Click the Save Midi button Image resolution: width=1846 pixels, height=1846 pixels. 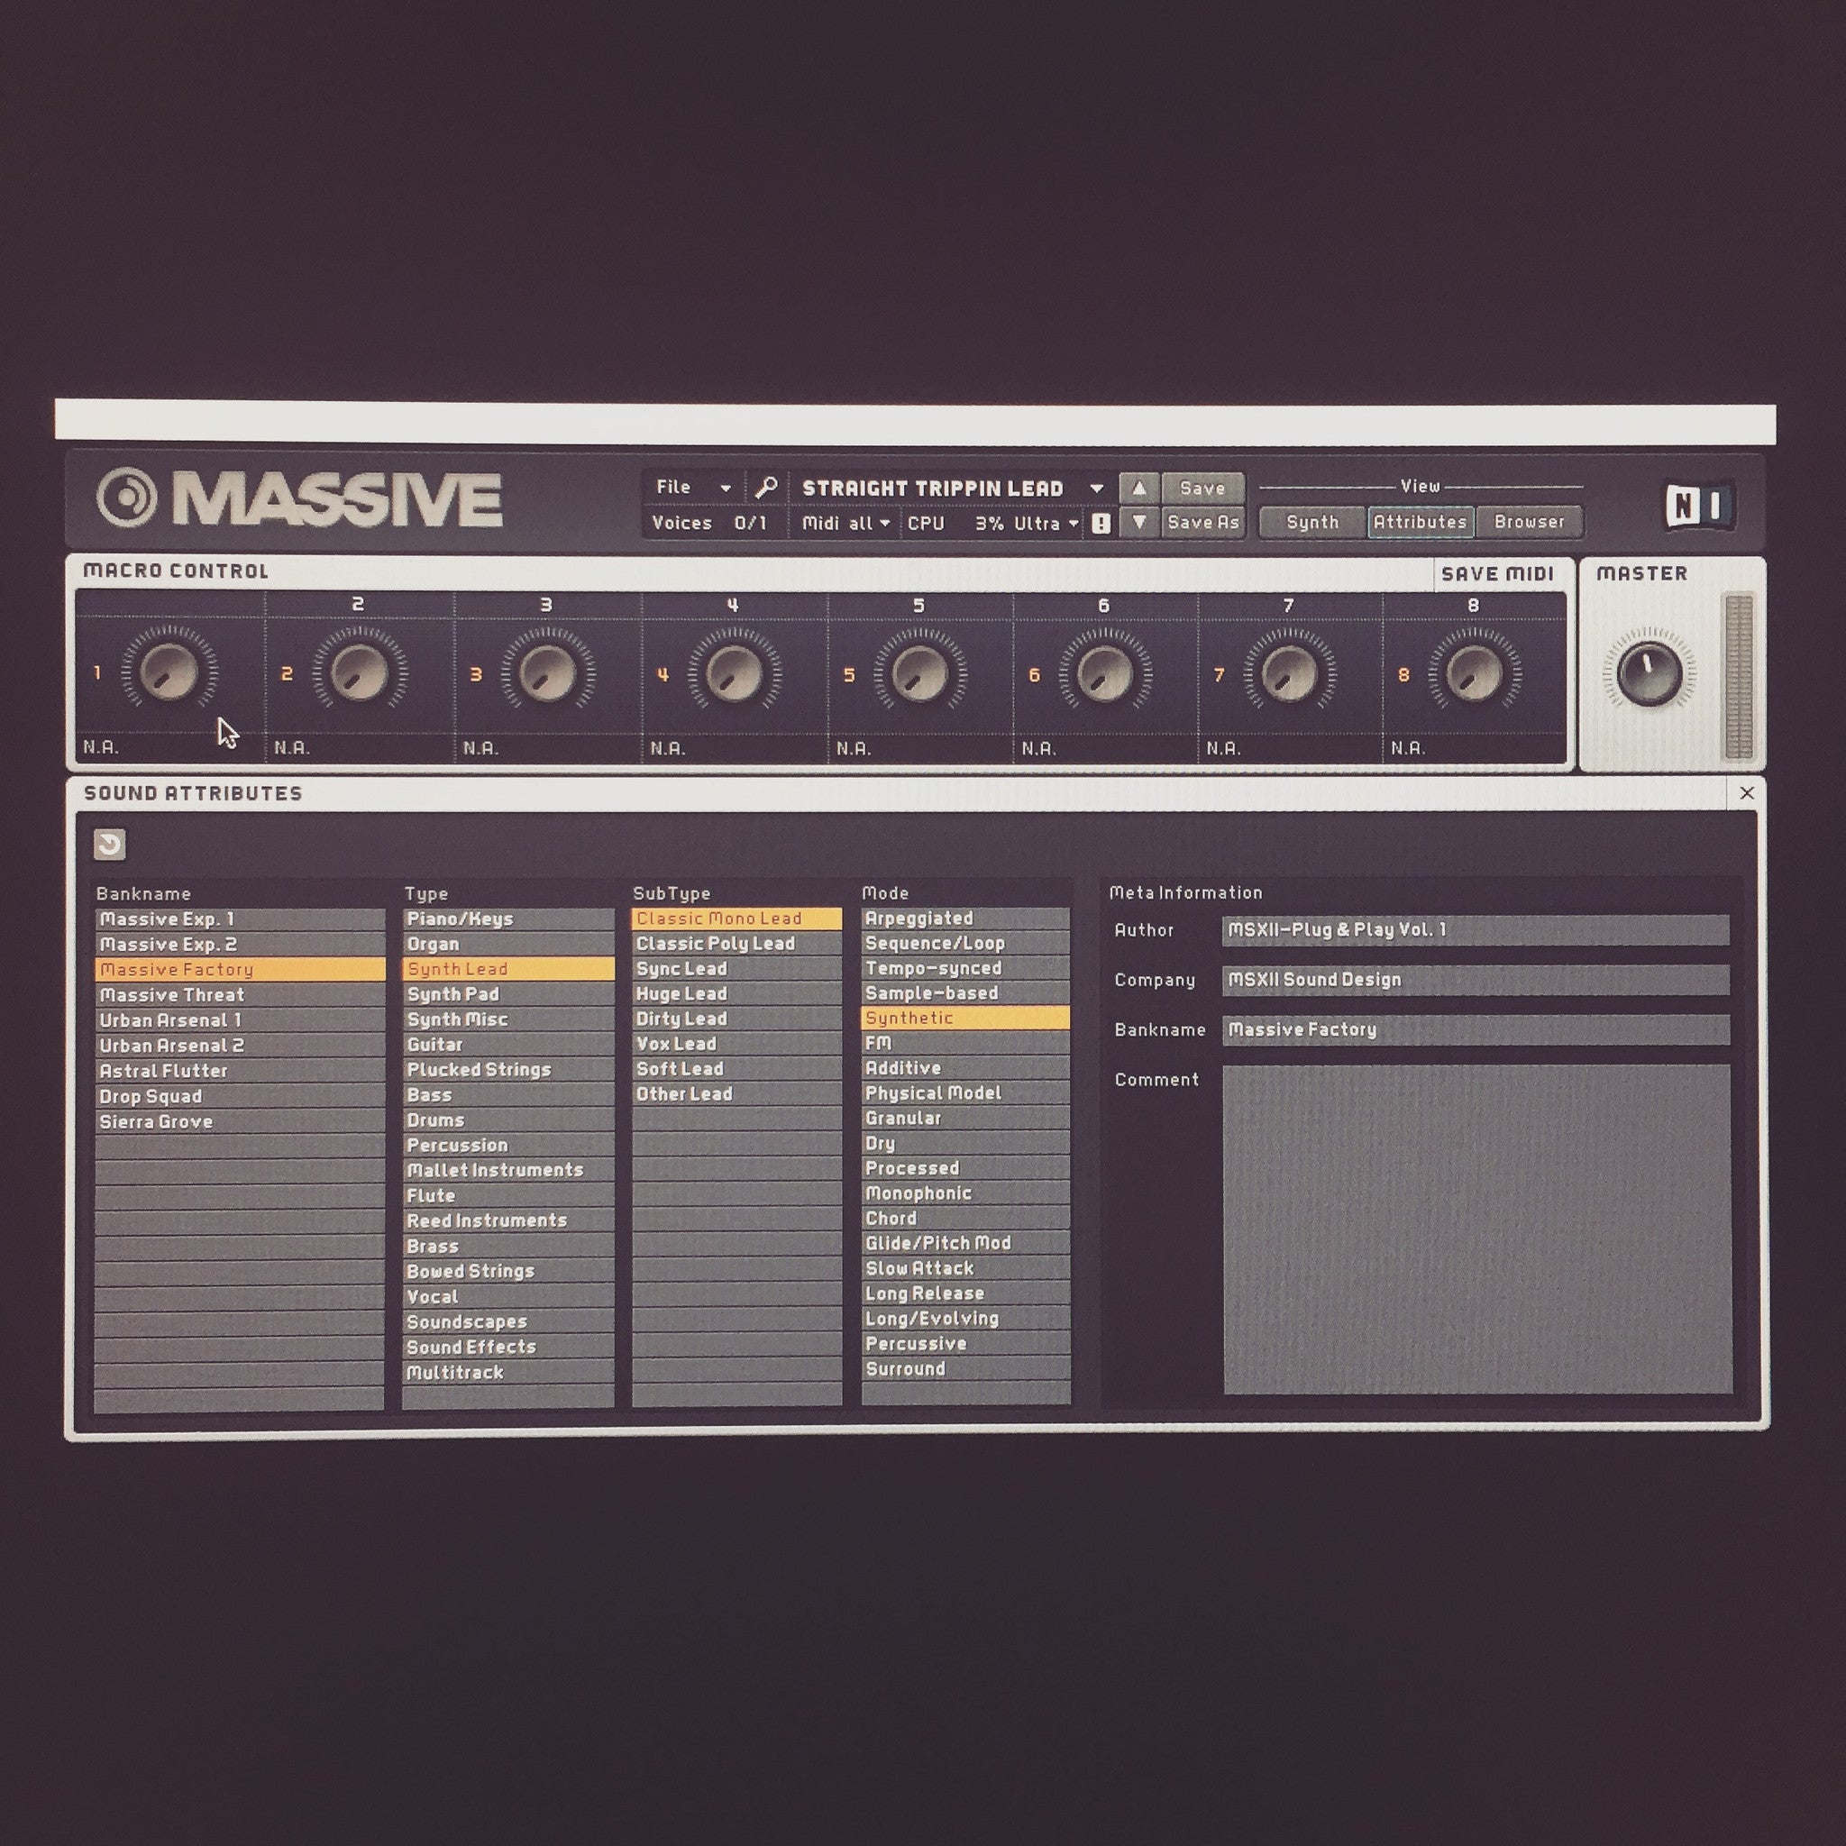tap(1497, 574)
